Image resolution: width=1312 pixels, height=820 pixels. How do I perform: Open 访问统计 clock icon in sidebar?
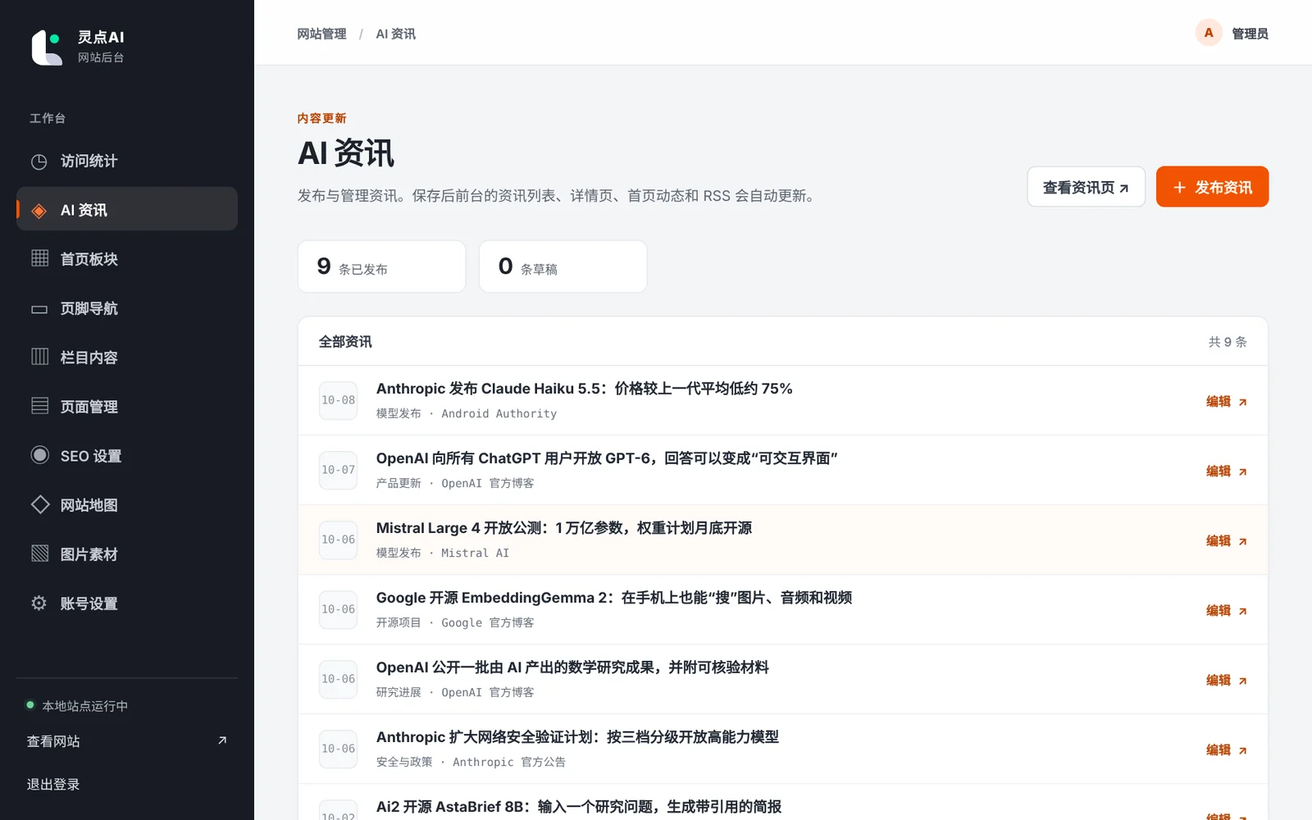coord(39,162)
